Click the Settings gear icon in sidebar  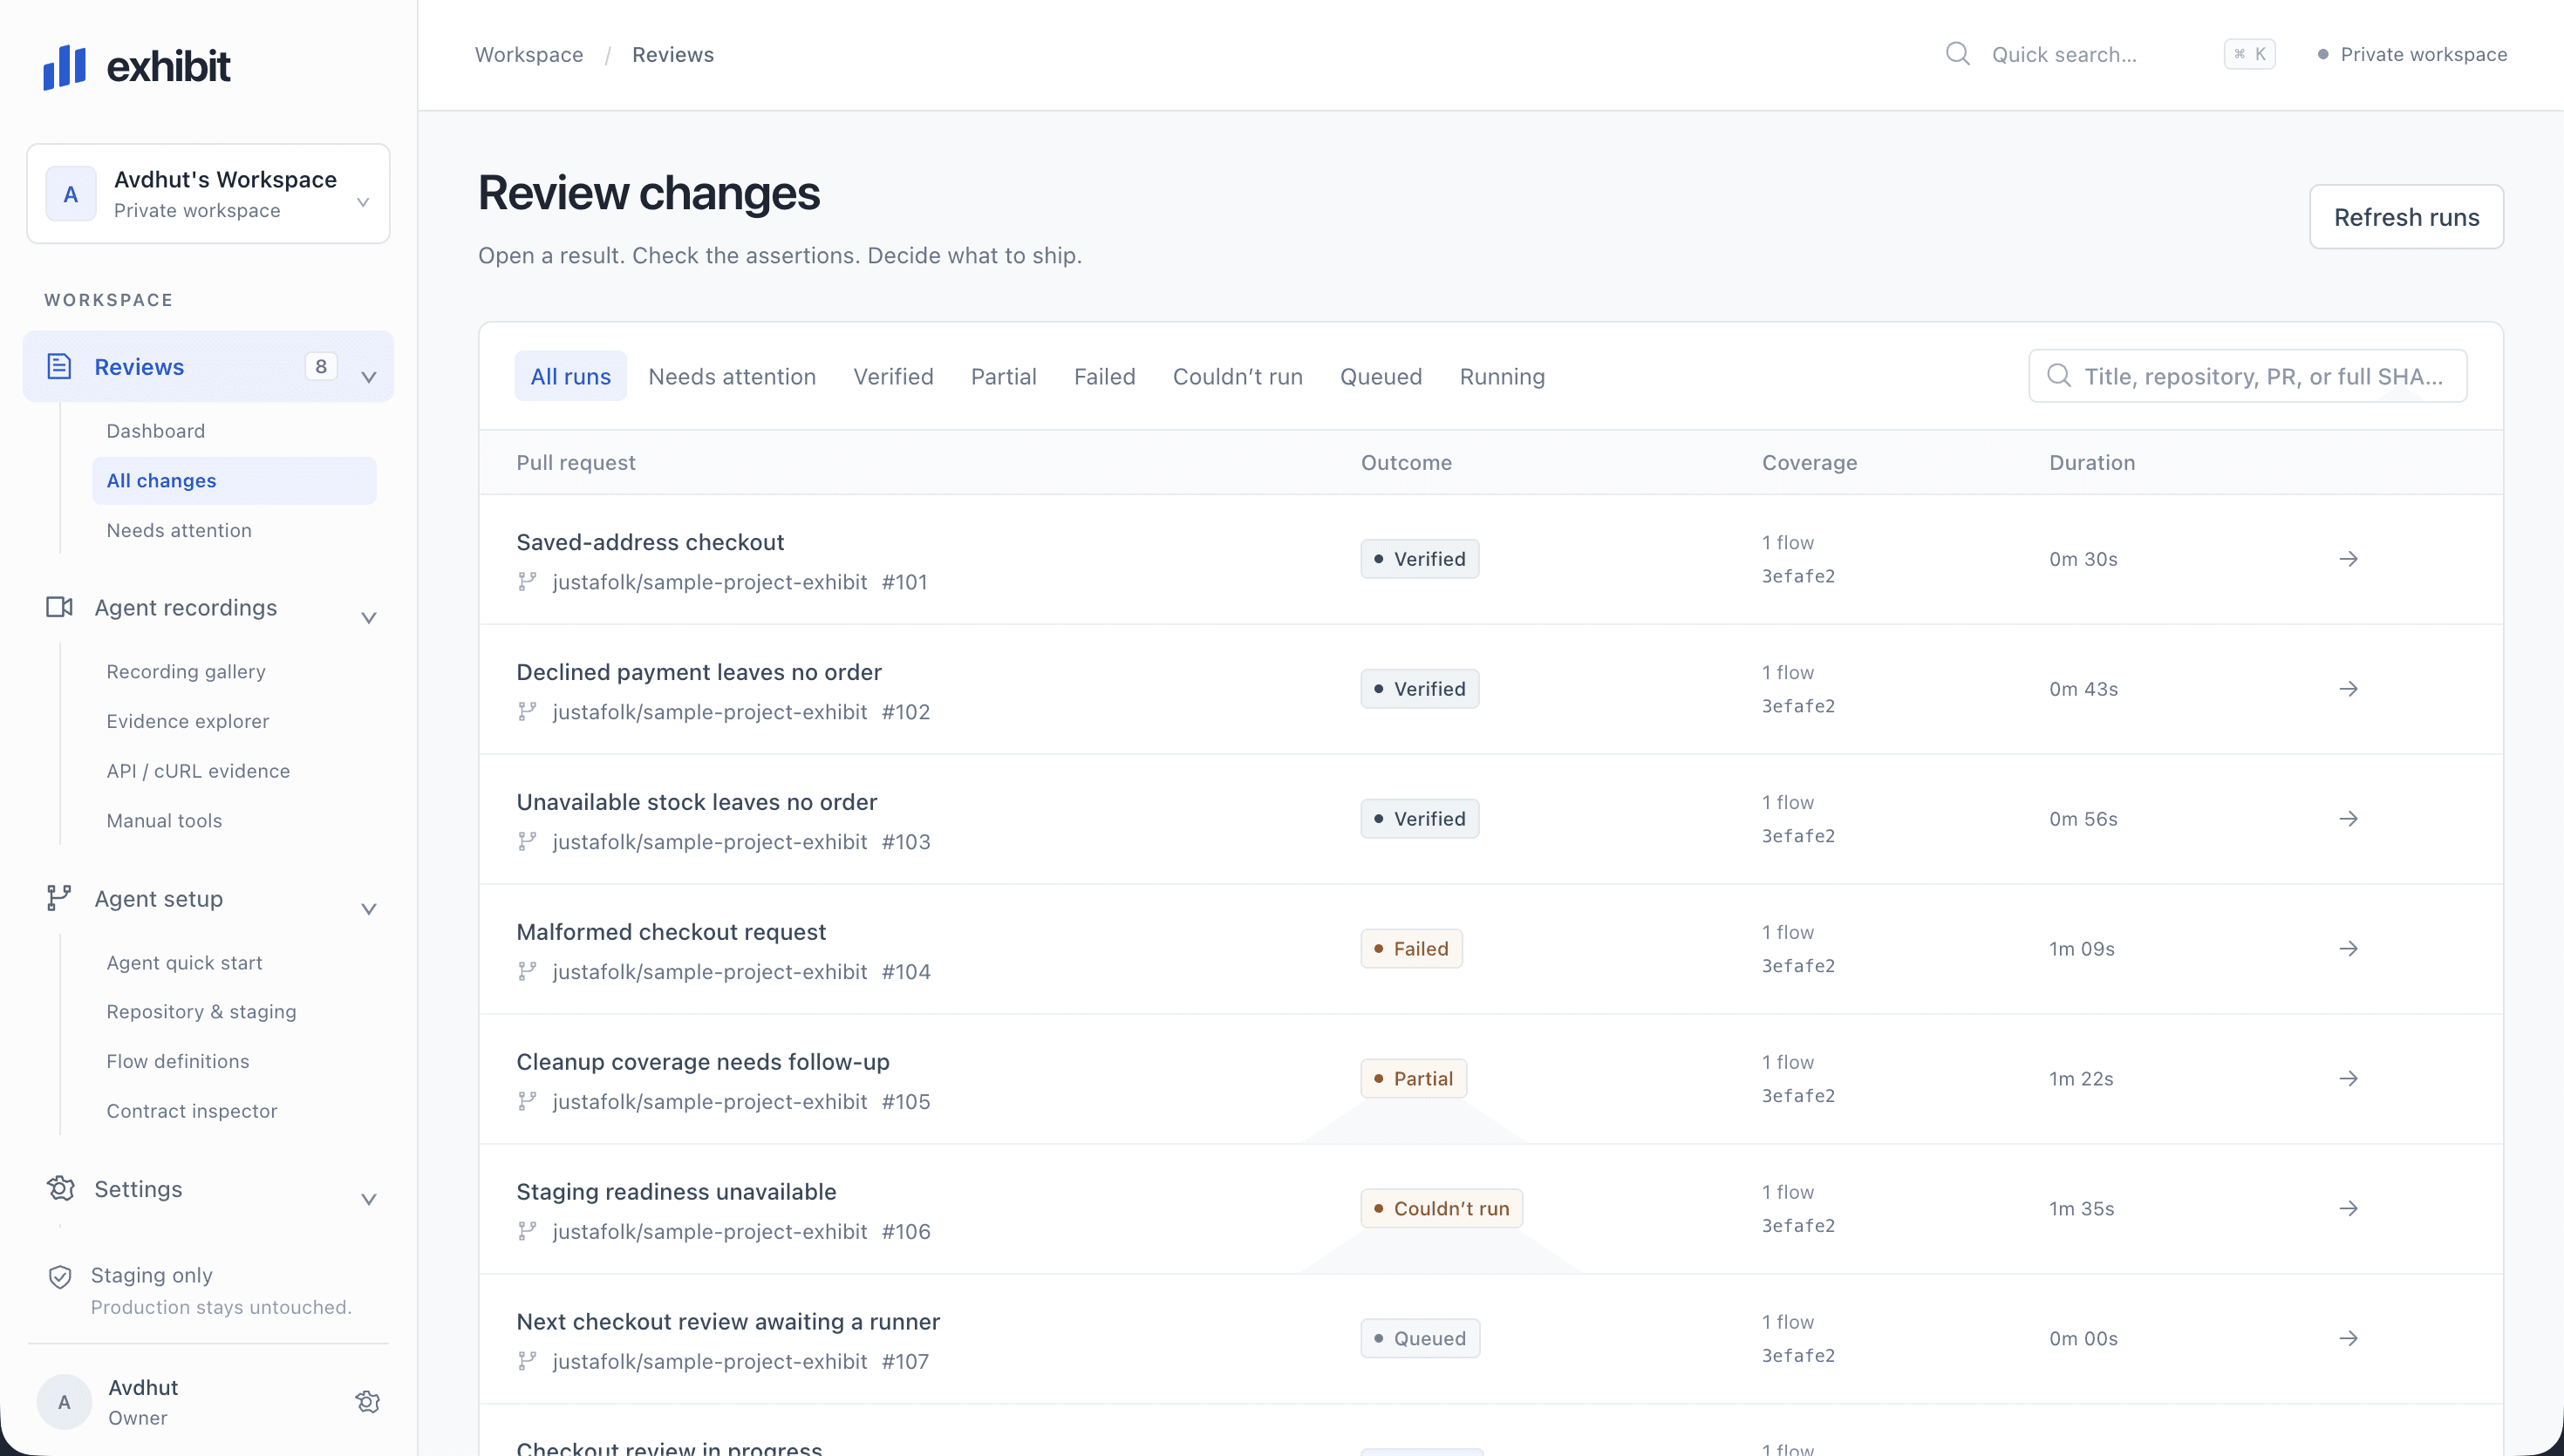pos(60,1188)
